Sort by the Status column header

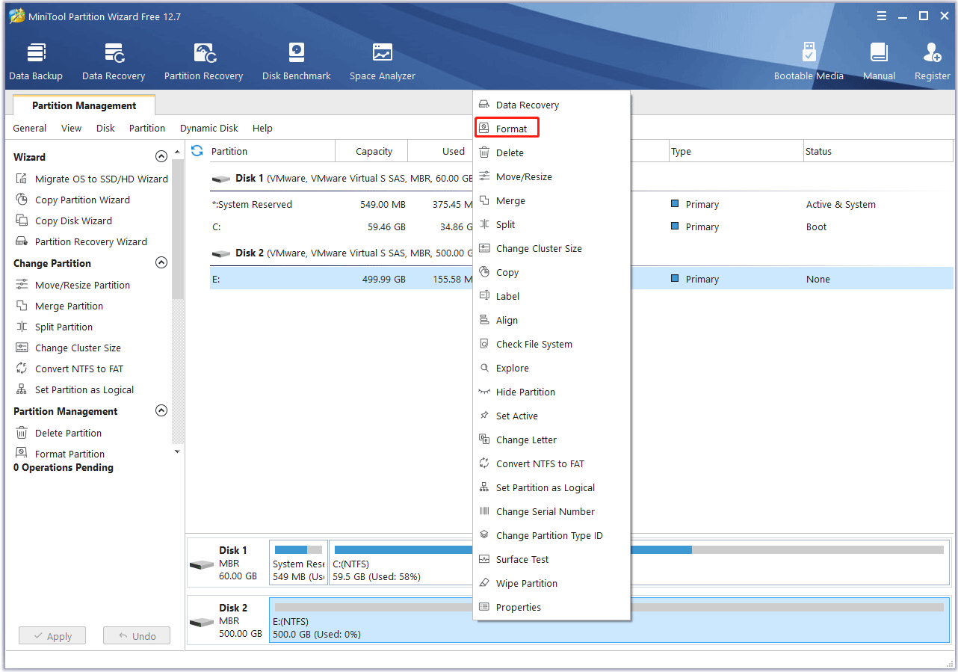coord(878,151)
